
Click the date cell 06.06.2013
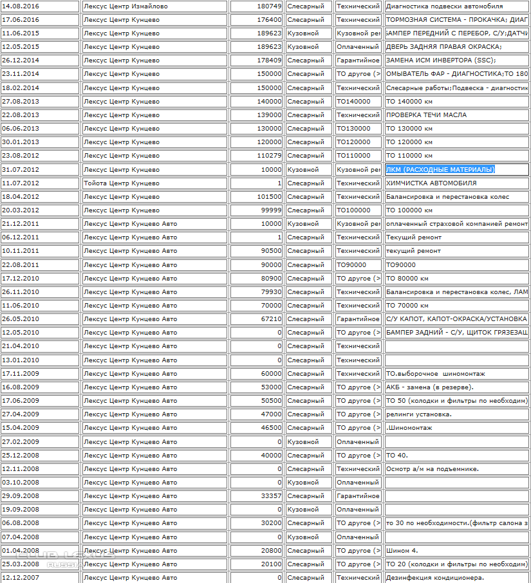(40, 128)
